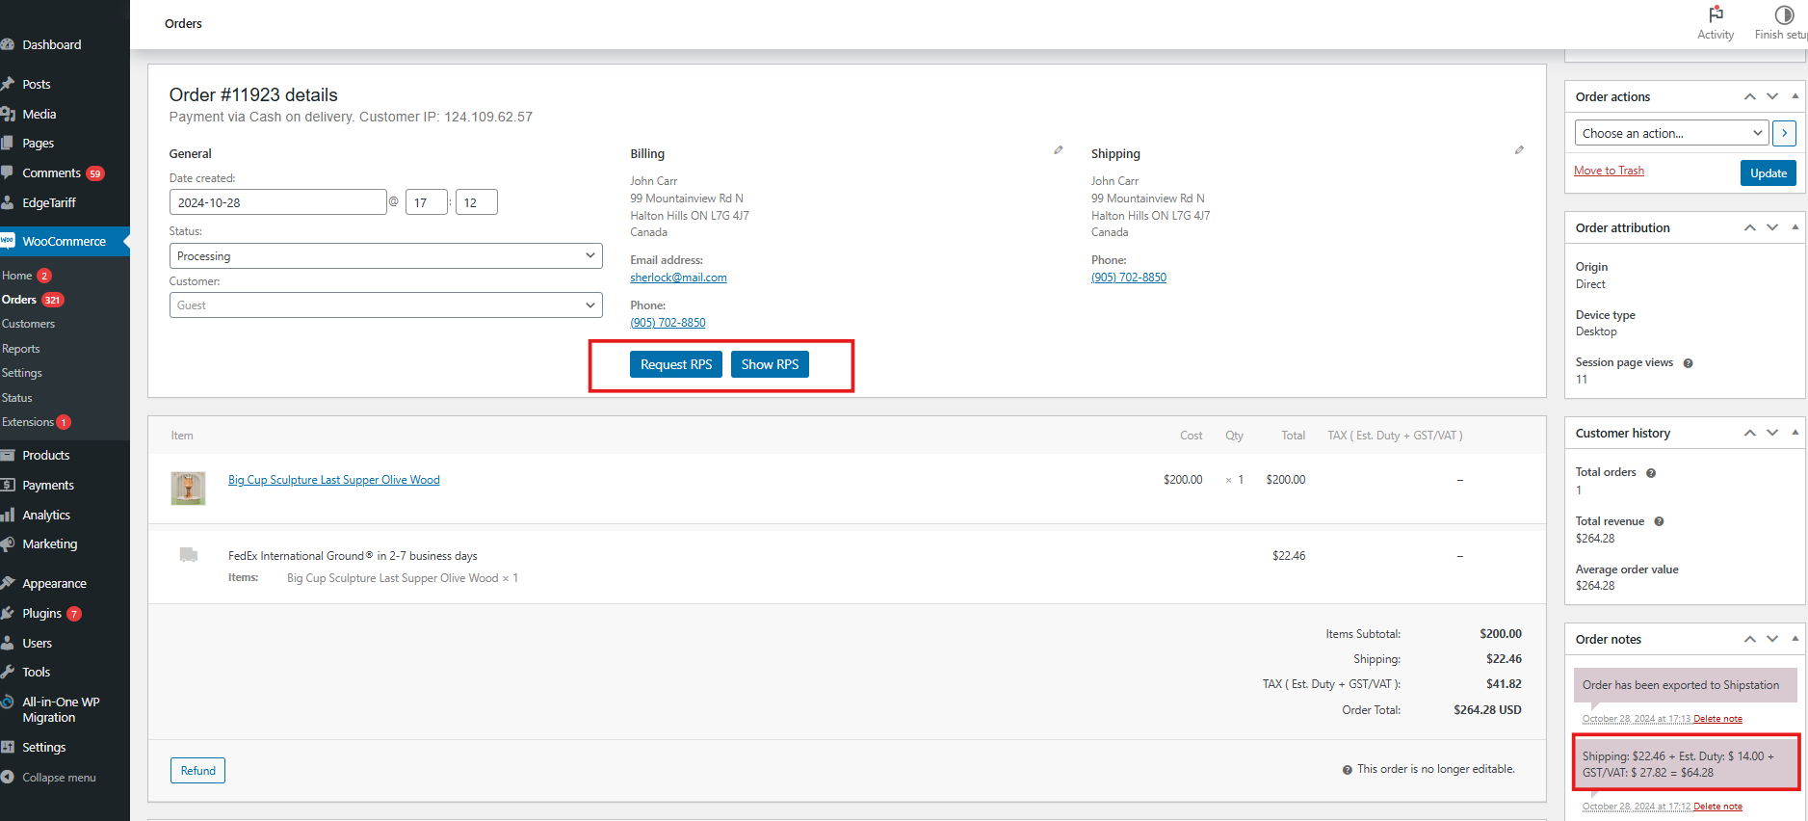The image size is (1808, 821).
Task: Click the Marketing megaphone icon
Action: point(8,543)
